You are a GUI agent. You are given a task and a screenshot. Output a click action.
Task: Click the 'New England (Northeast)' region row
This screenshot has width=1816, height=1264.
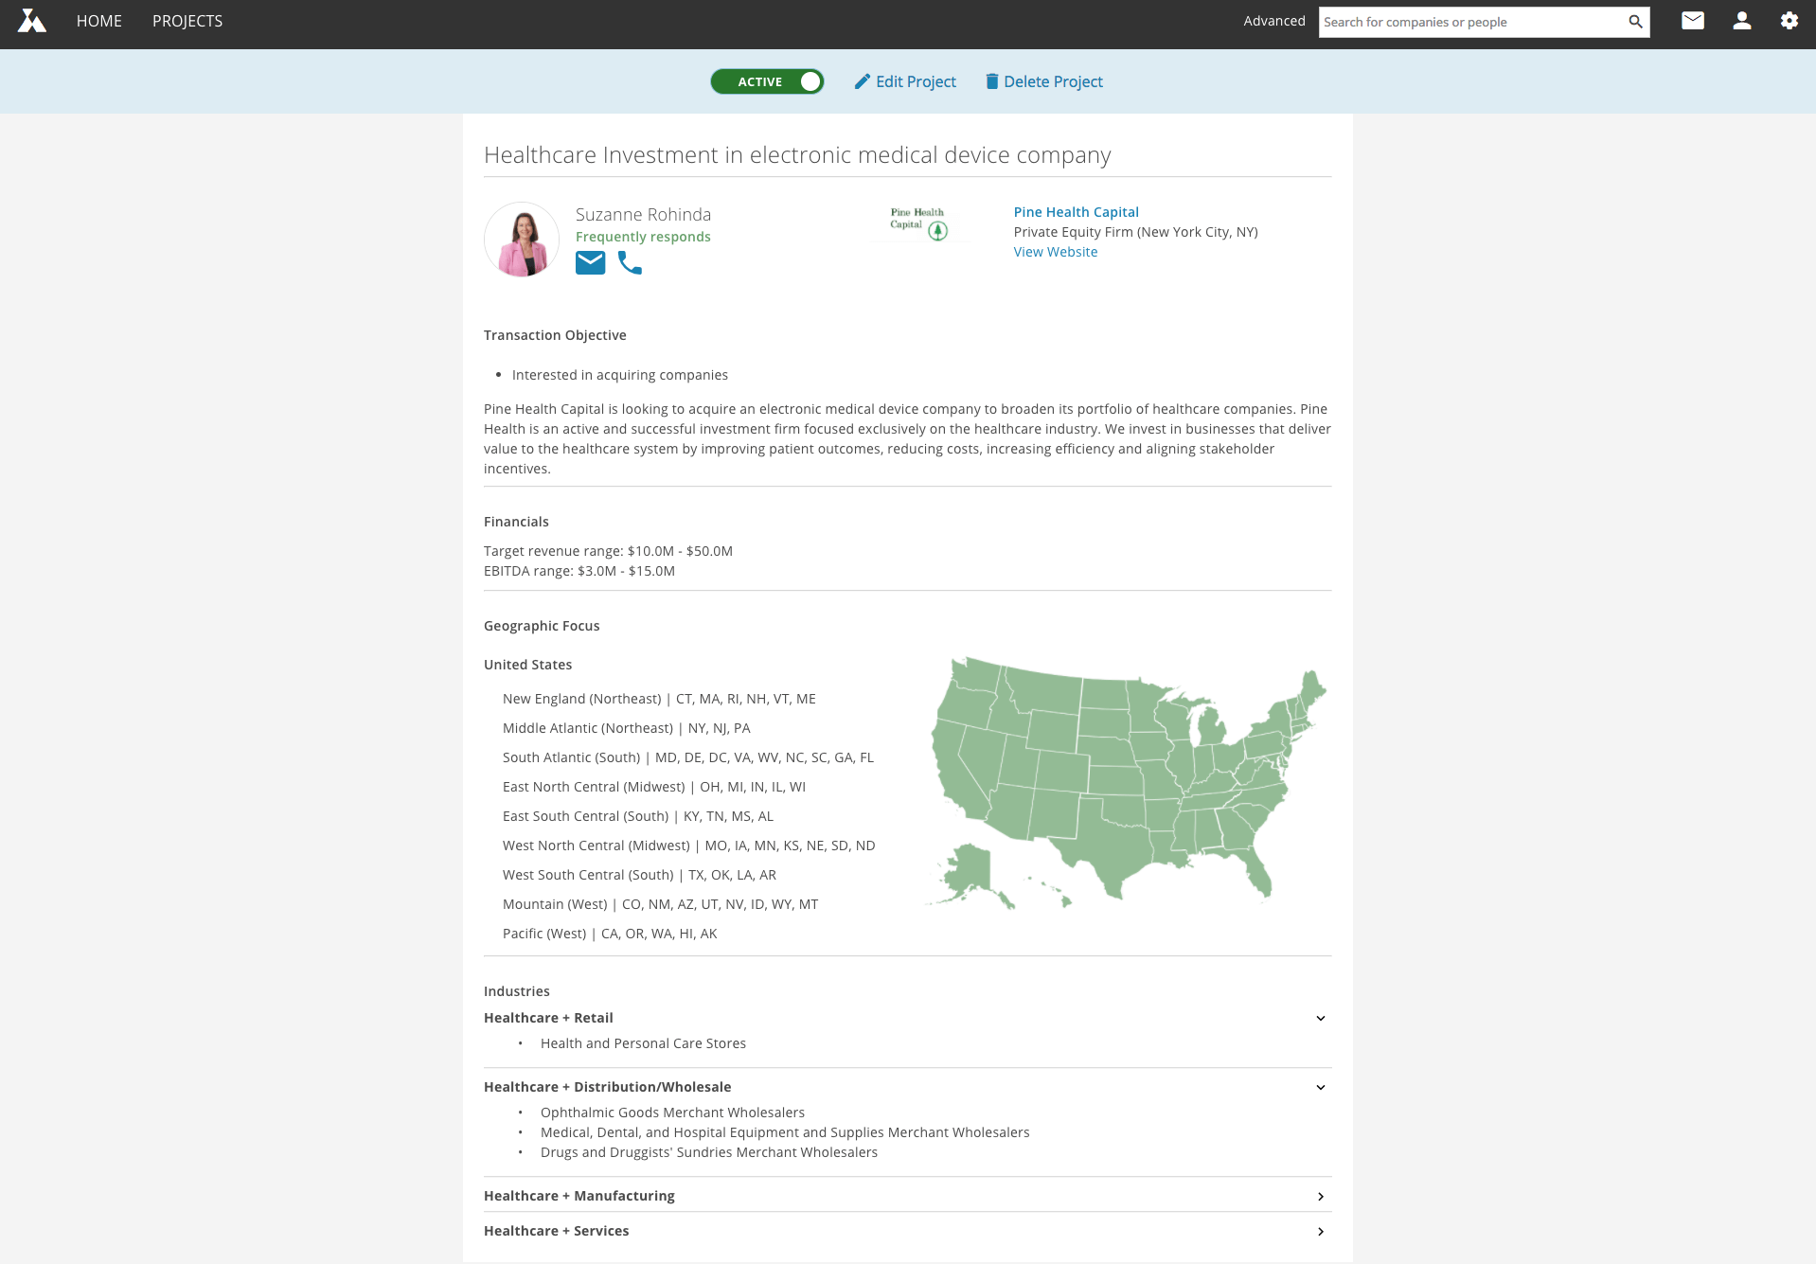tap(659, 699)
